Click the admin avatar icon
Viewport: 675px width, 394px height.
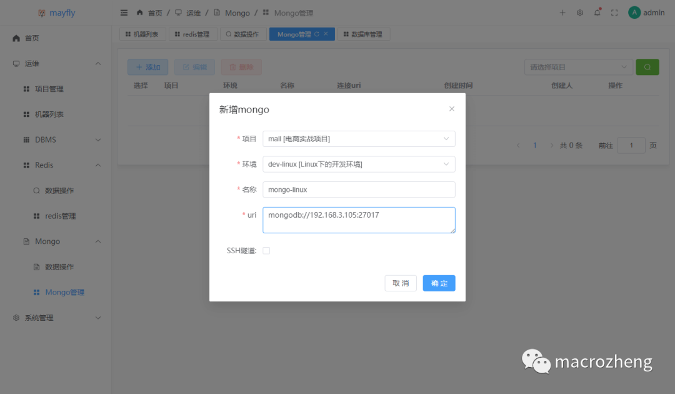pyautogui.click(x=634, y=12)
